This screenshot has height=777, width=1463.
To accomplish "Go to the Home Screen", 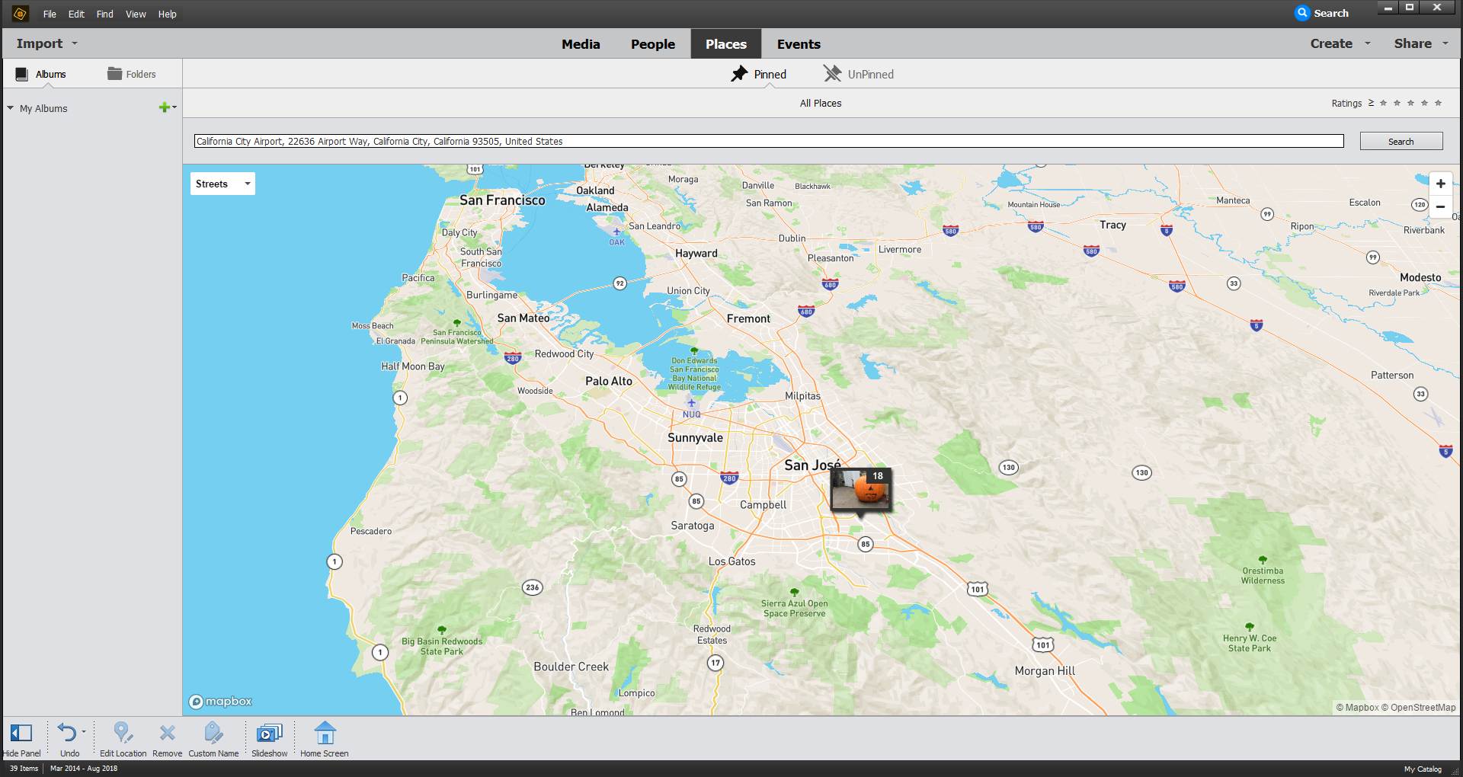I will (325, 734).
